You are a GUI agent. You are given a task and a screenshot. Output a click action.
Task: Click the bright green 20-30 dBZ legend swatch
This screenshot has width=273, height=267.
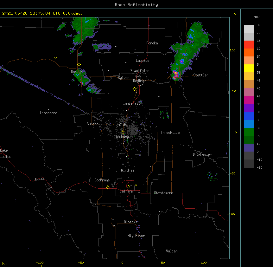click(x=249, y=132)
